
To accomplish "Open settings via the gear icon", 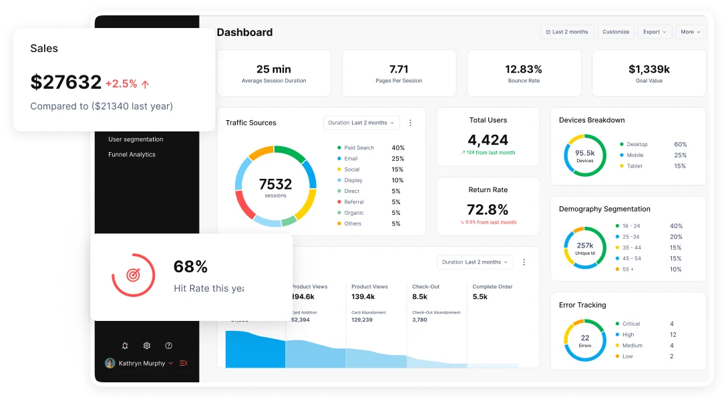I will 147,346.
